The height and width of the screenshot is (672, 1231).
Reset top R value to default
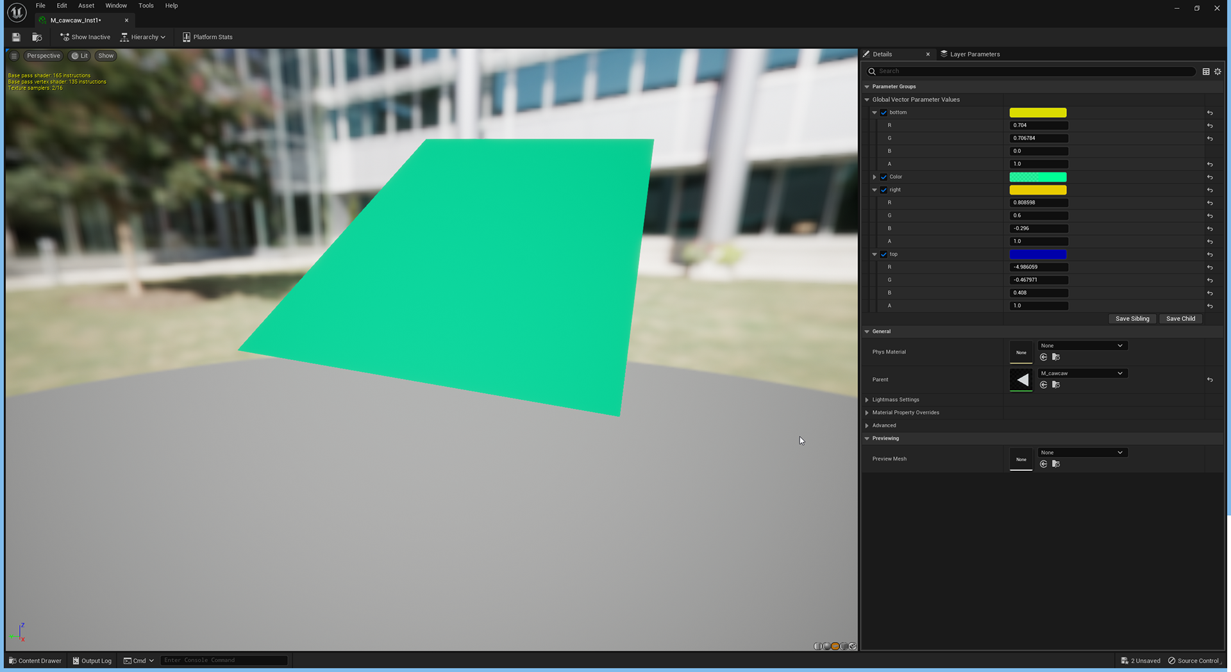tap(1210, 267)
